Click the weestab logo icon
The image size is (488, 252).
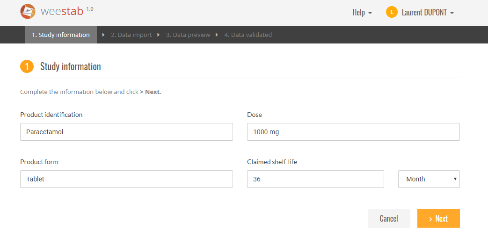point(28,12)
